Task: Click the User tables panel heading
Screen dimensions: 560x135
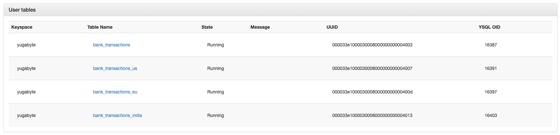Action: 22,10
